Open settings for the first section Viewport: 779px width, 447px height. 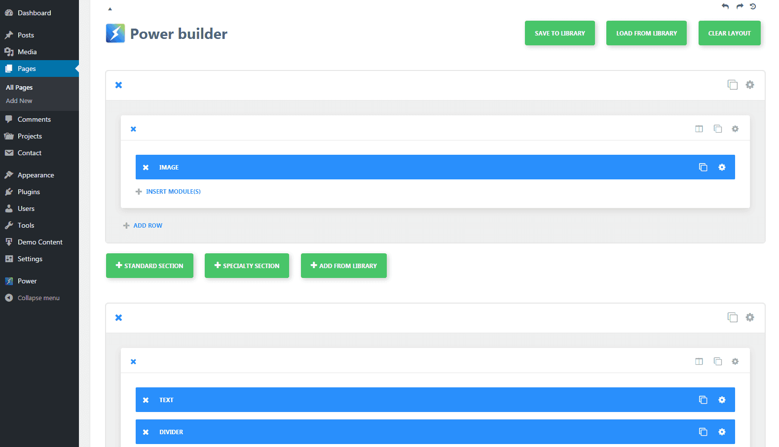click(750, 85)
